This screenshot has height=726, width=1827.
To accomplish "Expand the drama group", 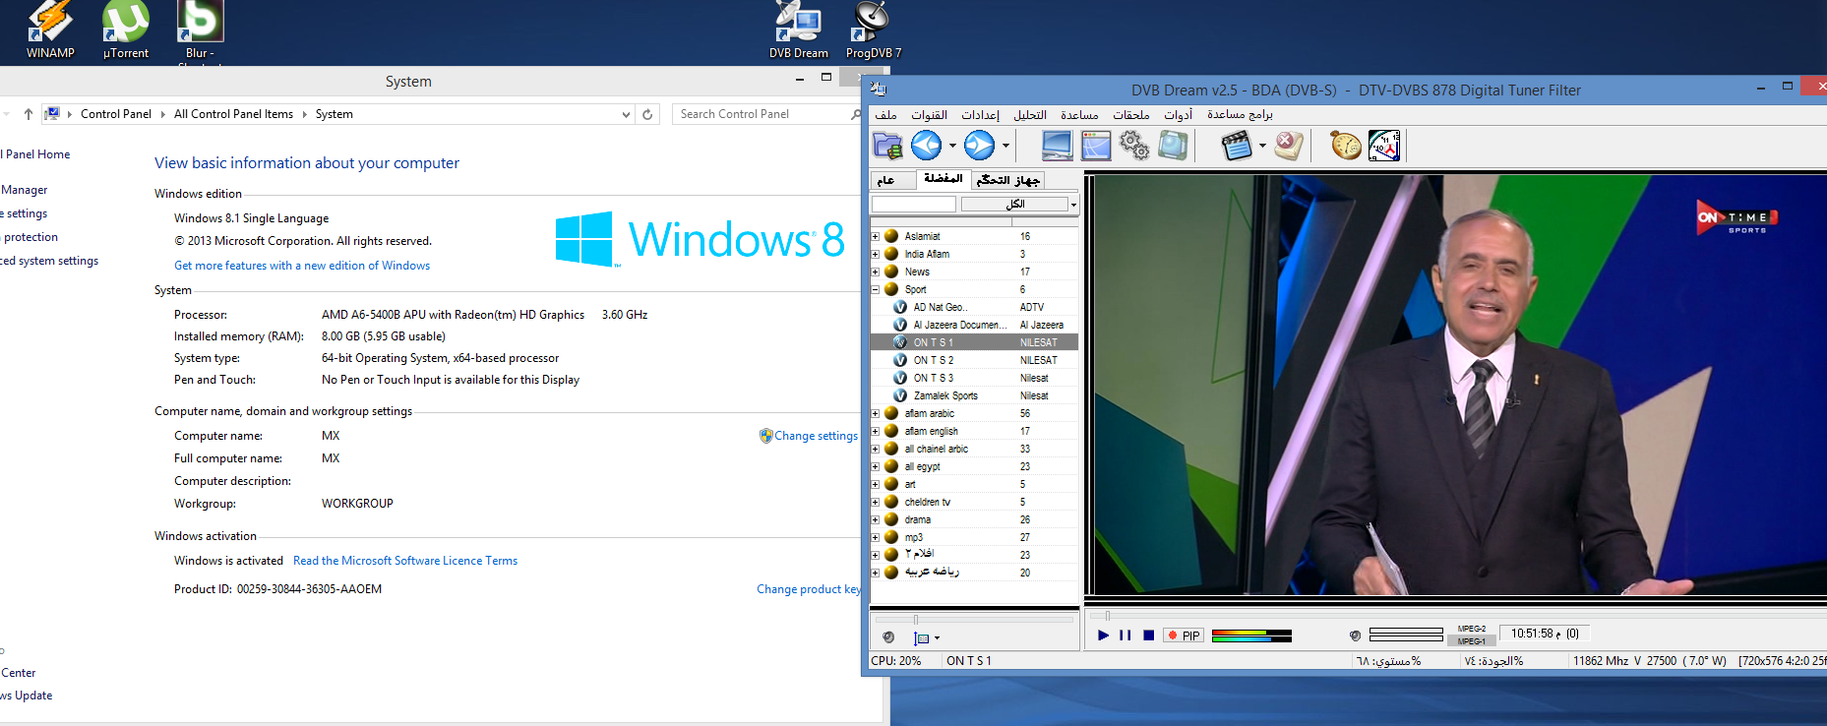I will (875, 519).
